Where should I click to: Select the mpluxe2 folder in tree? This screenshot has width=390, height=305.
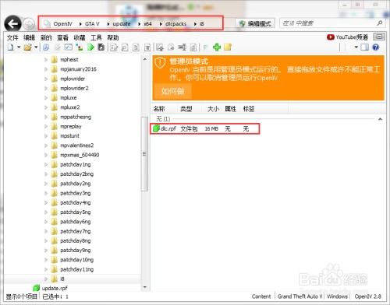(70, 107)
